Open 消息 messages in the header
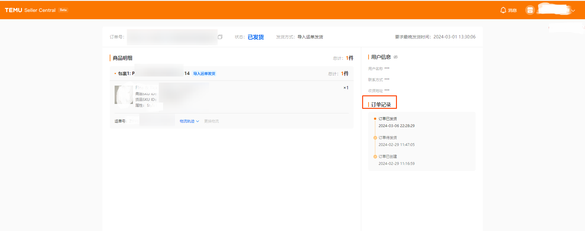Screen dimensions: 585x231 (512, 11)
